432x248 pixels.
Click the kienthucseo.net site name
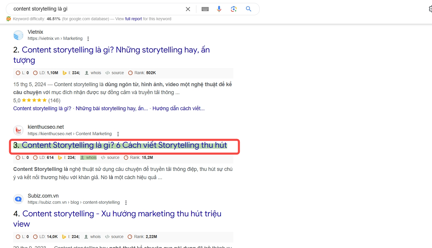click(46, 127)
